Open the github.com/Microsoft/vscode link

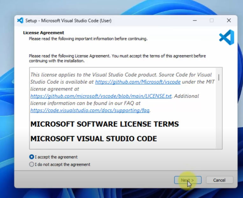[x=138, y=82]
